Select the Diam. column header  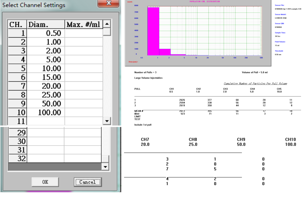(46, 25)
